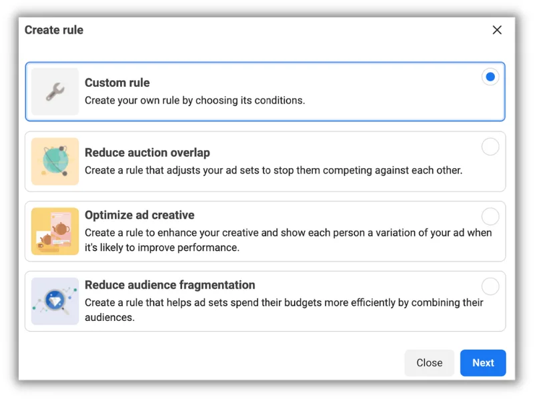Click the "Custom rule" title text

click(x=117, y=83)
